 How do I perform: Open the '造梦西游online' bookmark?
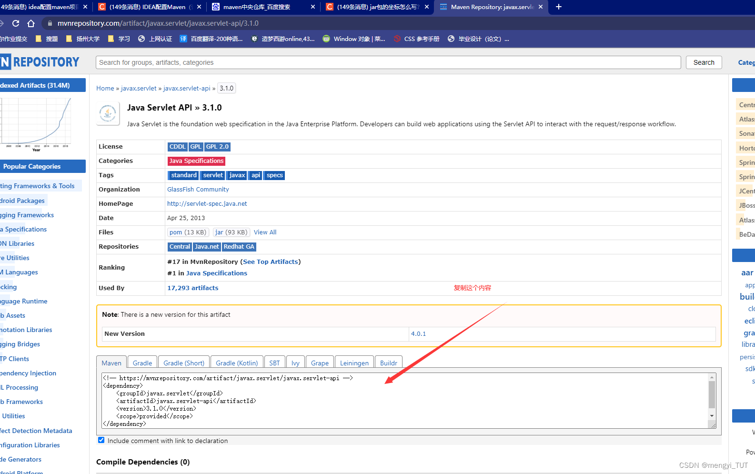coord(283,39)
